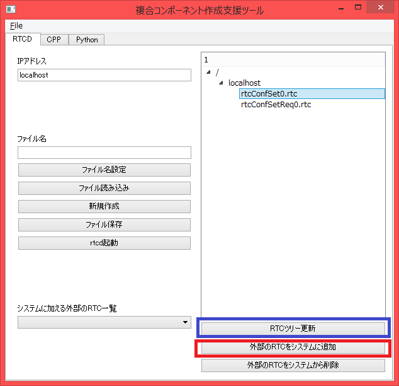Click the rtcd起動 button

(104, 243)
